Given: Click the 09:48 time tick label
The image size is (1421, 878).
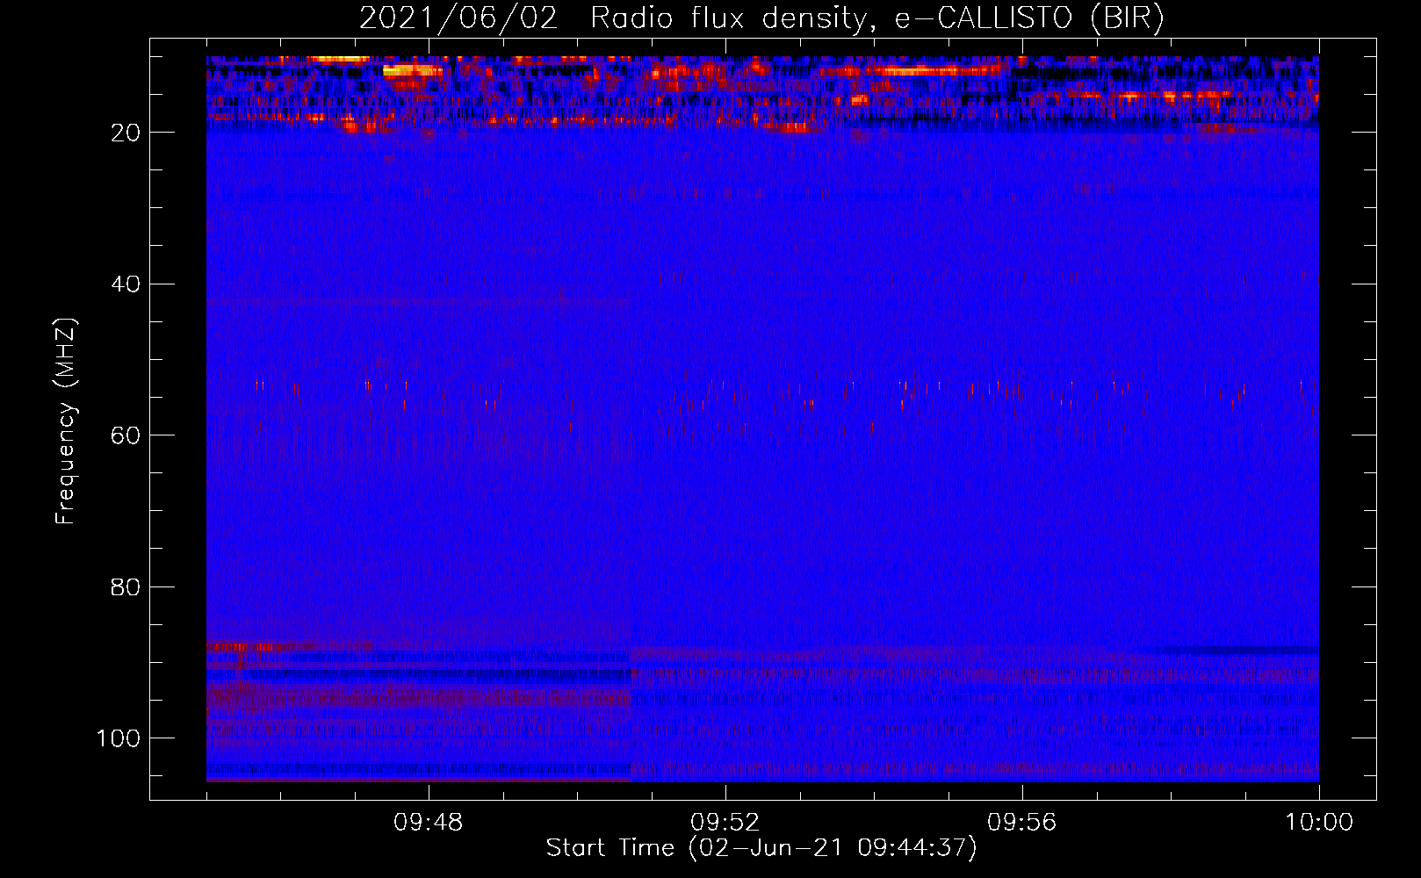Looking at the screenshot, I should pyautogui.click(x=429, y=823).
